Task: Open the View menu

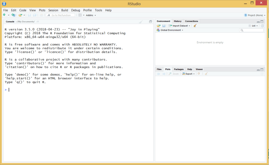Action: click(x=32, y=10)
